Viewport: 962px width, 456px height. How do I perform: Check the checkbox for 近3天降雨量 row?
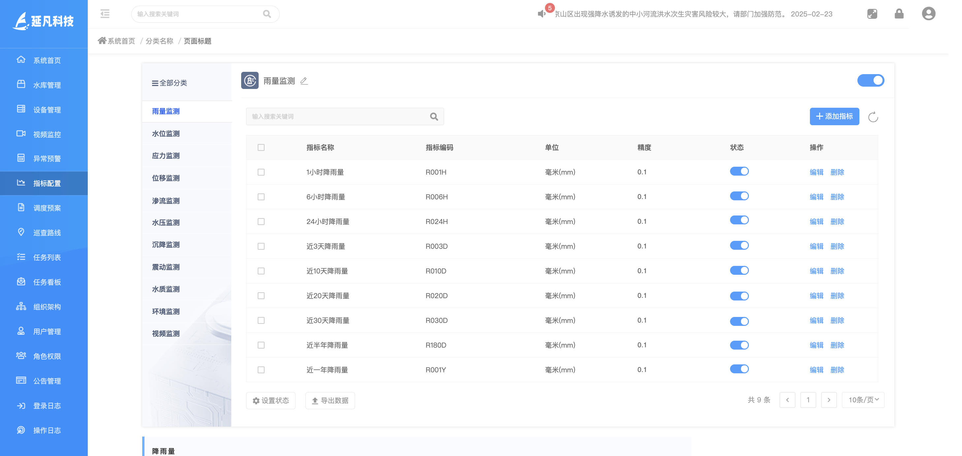click(261, 246)
